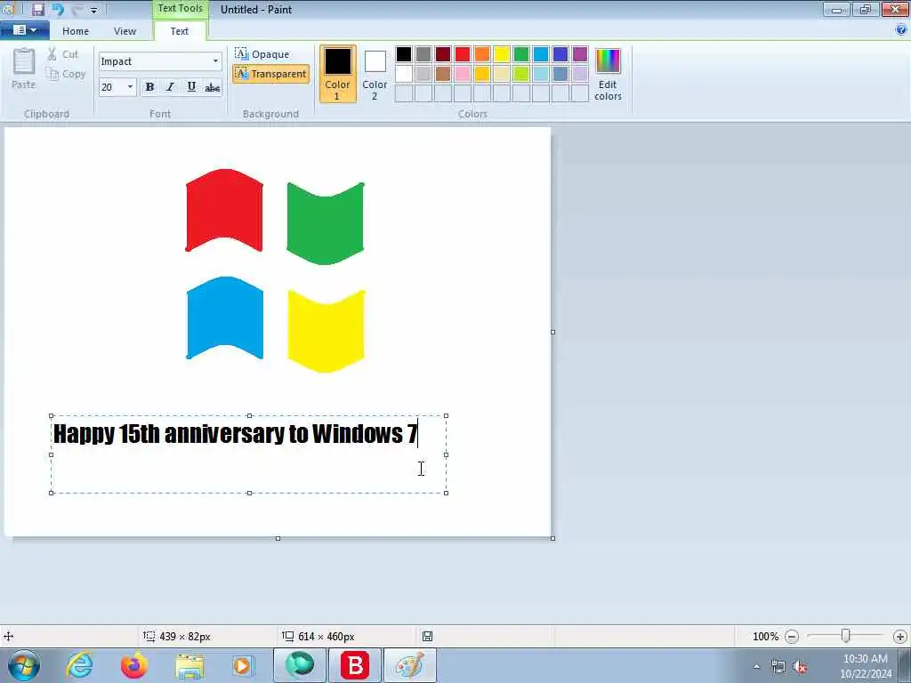Toggle Strikethrough text formatting
This screenshot has width=911, height=683.
pyautogui.click(x=213, y=86)
